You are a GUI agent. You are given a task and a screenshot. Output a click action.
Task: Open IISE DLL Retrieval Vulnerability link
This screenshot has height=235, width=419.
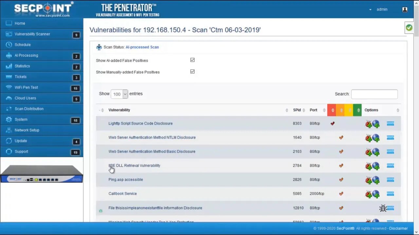pos(134,165)
